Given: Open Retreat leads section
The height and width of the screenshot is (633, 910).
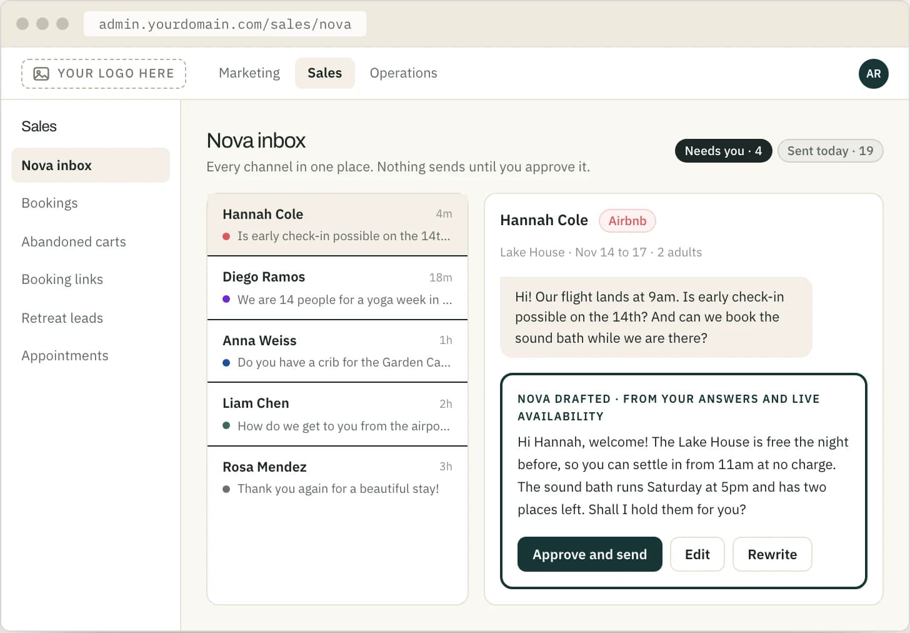Looking at the screenshot, I should 62,318.
